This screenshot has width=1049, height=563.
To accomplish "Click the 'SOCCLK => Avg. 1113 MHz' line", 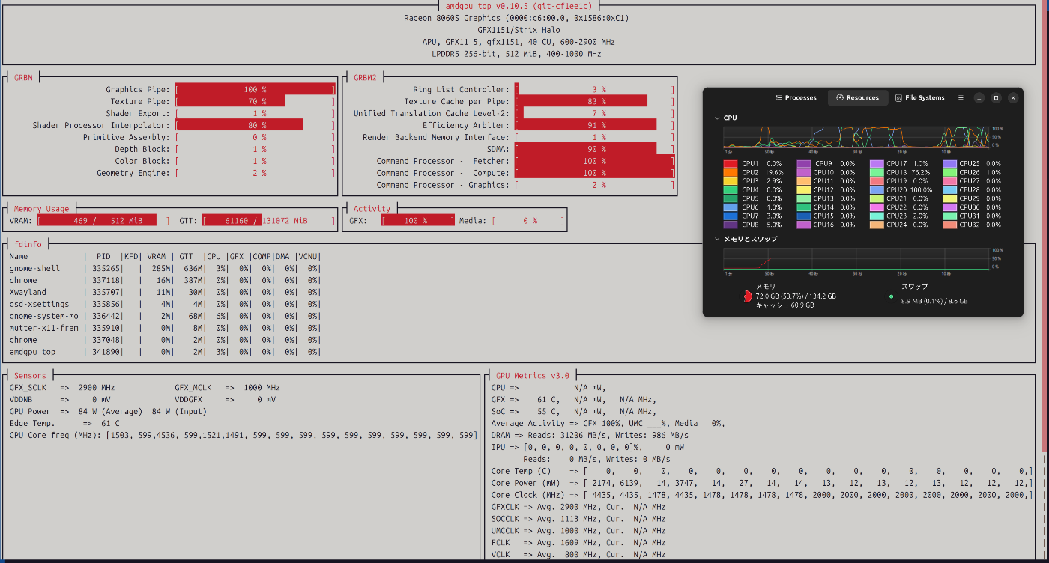I will click(x=578, y=519).
